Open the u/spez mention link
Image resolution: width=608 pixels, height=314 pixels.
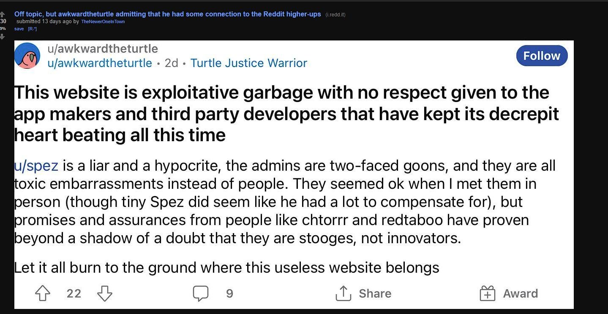(36, 166)
